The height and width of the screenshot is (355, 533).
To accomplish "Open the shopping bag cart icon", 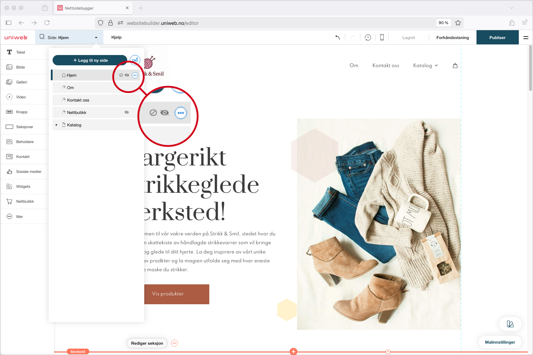I will point(455,65).
